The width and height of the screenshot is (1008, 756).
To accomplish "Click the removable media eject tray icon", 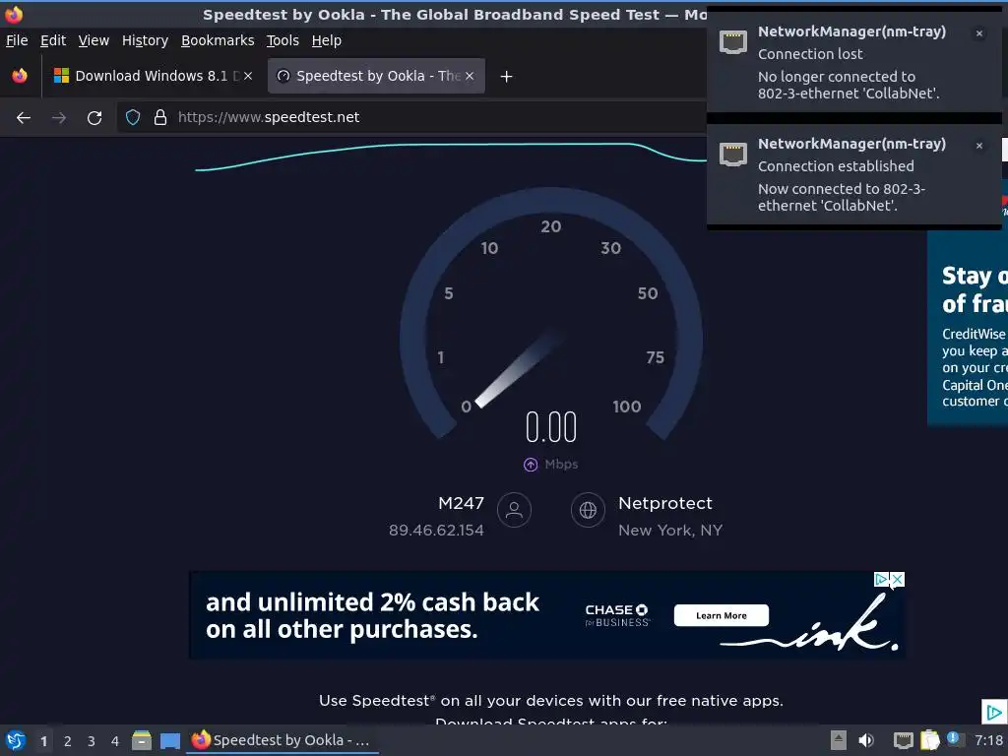I will click(839, 740).
